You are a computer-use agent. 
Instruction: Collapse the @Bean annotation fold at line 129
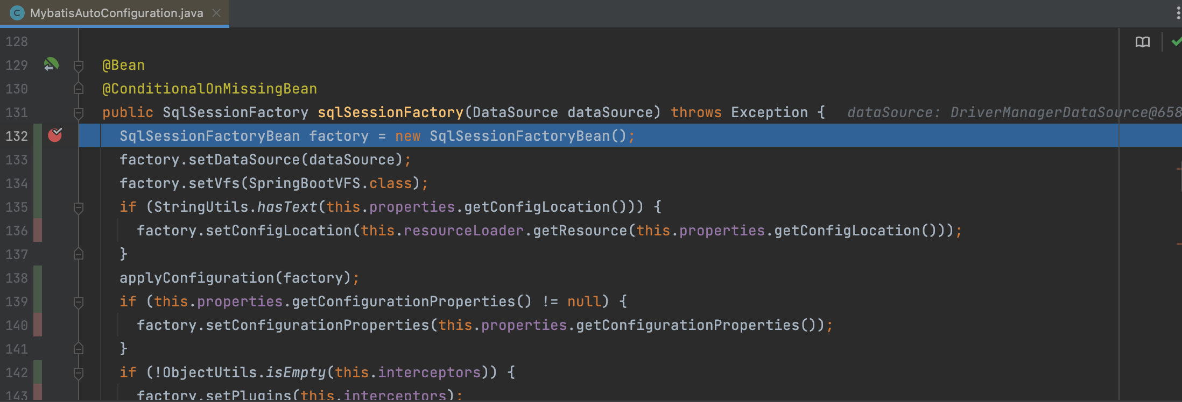(79, 66)
